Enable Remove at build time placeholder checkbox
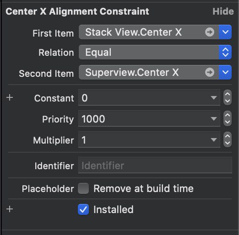 click(x=83, y=188)
